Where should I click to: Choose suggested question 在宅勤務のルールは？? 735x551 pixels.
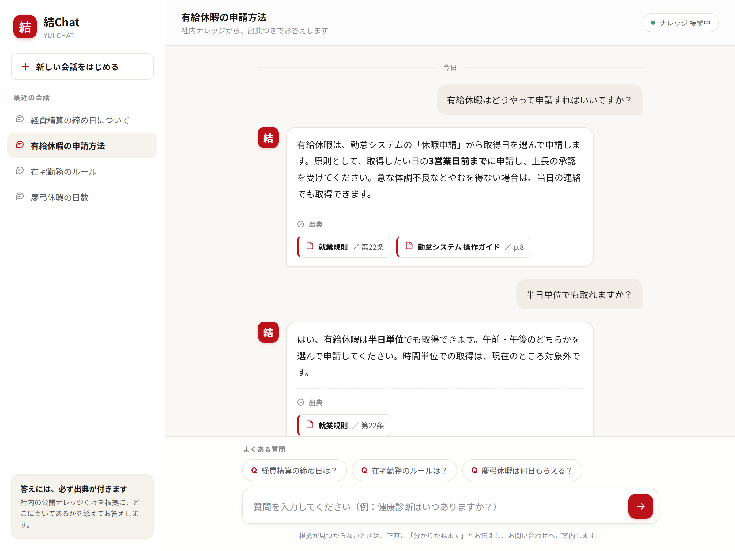pos(404,470)
